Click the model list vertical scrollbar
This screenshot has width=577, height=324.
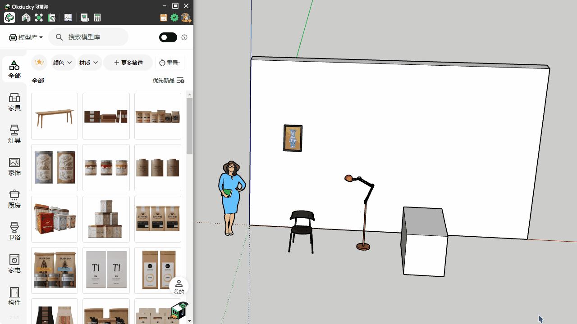click(x=189, y=126)
